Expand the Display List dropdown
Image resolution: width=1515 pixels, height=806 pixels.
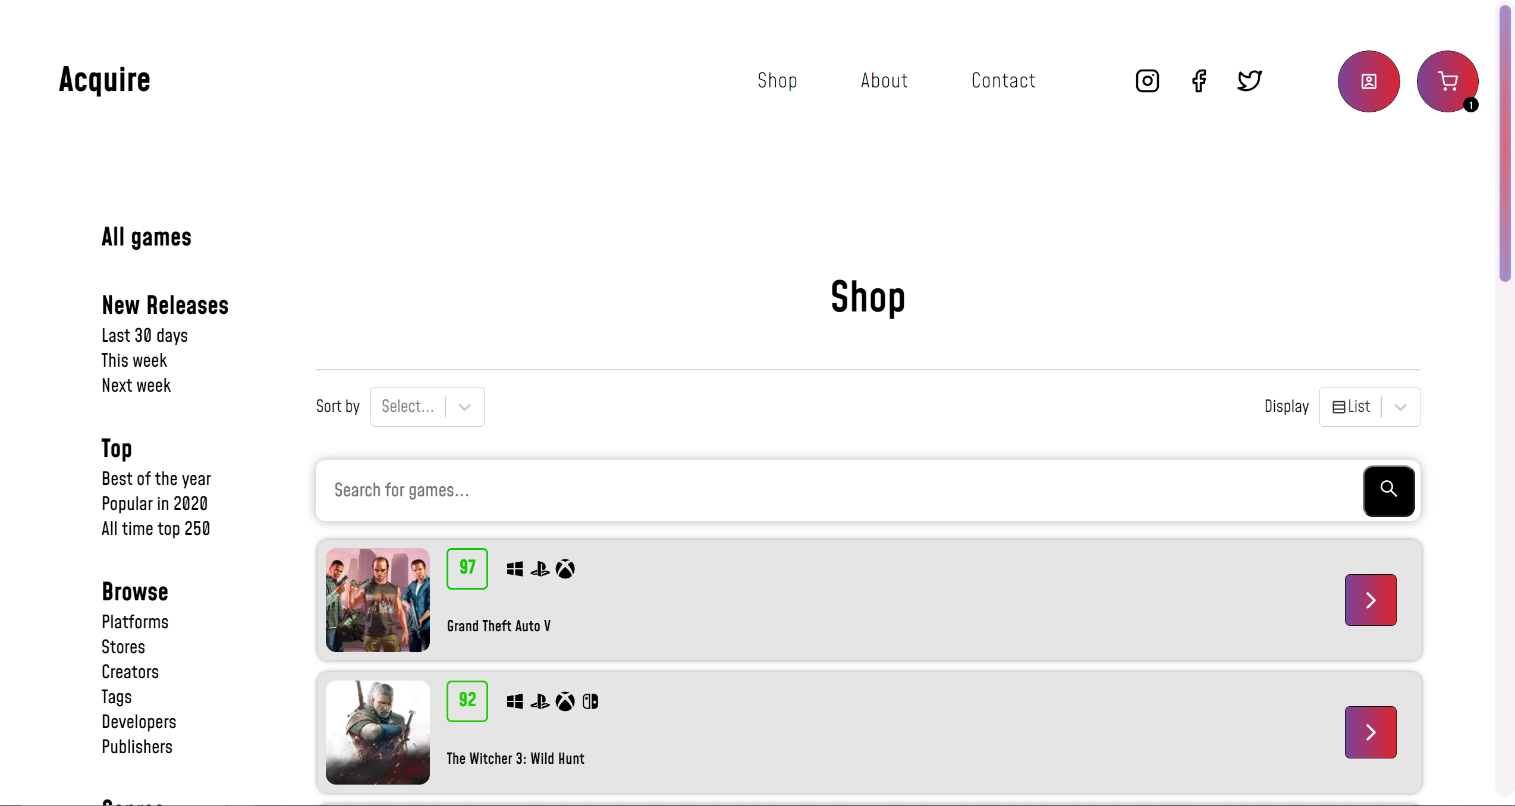click(1369, 407)
